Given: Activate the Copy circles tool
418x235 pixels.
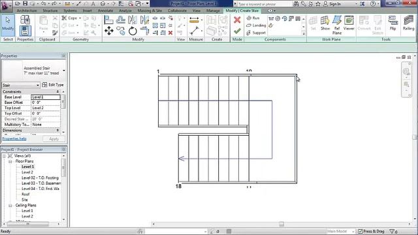Looking at the screenshot, I should tap(120, 31).
